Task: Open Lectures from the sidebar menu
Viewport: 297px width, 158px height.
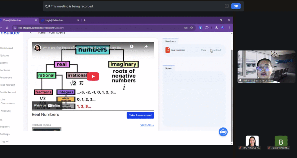Action: pyautogui.click(x=6, y=70)
